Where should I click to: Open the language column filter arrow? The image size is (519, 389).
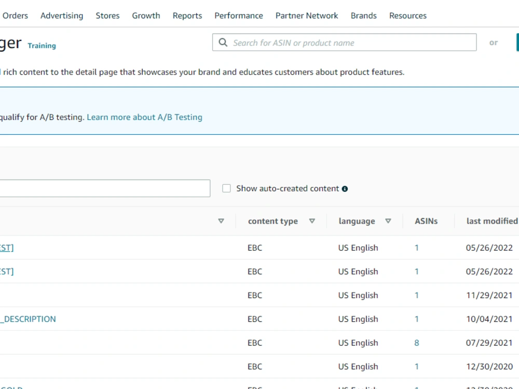(x=388, y=221)
